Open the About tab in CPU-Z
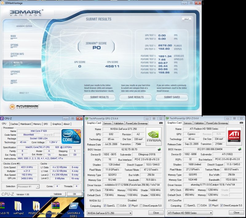The width and height of the screenshot is (246, 218). click(x=66, y=124)
